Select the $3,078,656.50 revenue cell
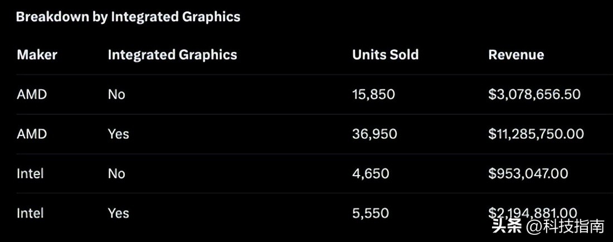Screen dimensions: 613x242 534,94
